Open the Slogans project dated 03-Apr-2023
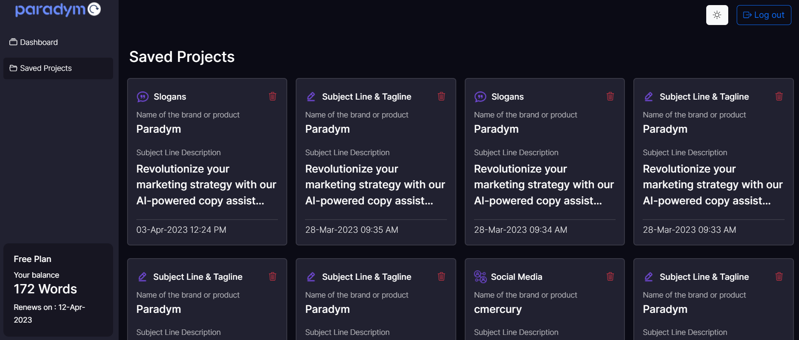This screenshot has height=340, width=799. 207,170
